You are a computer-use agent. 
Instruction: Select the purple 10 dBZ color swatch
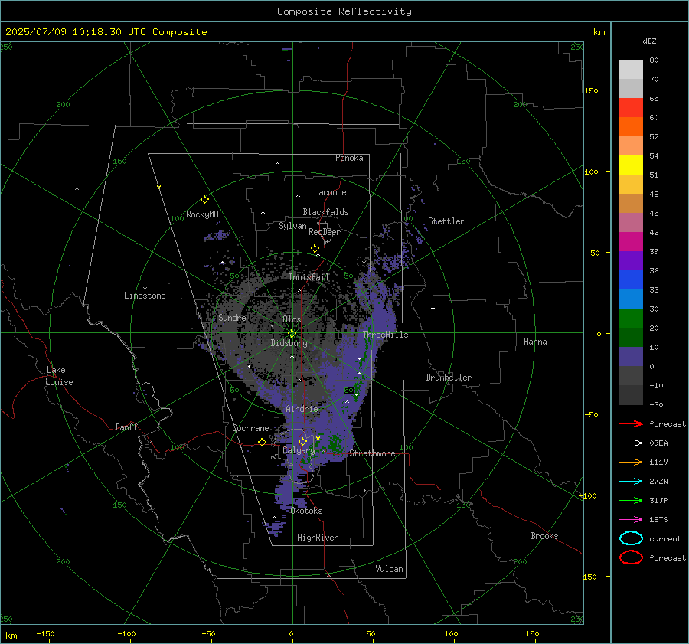[631, 356]
